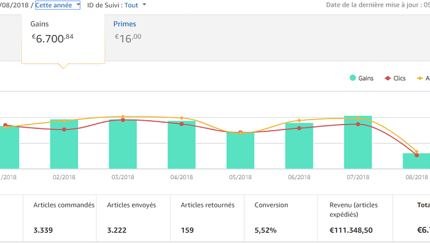
Task: Click the 159 returned items value
Action: pos(187,230)
